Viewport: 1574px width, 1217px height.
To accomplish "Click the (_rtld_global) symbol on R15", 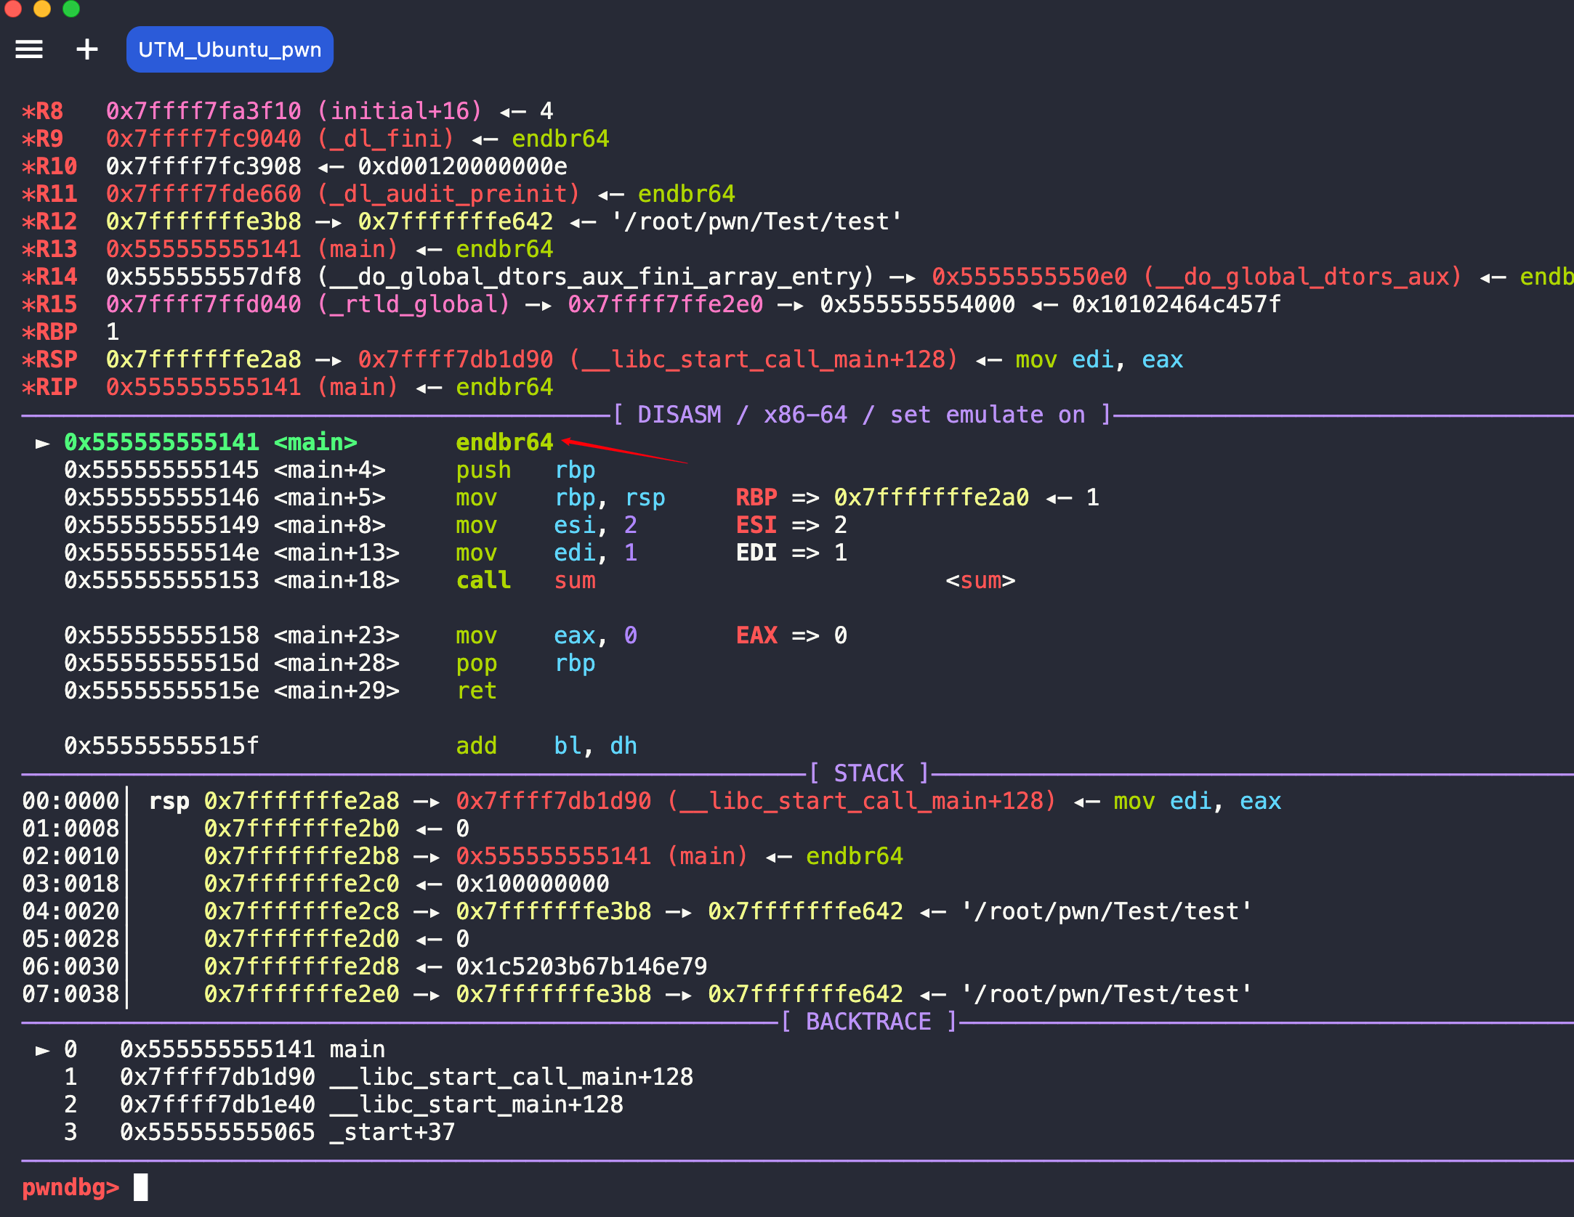I will [x=413, y=304].
